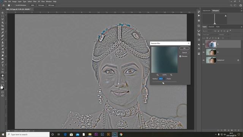Select the Path Selection tool
243x137 pixels.
point(3,69)
